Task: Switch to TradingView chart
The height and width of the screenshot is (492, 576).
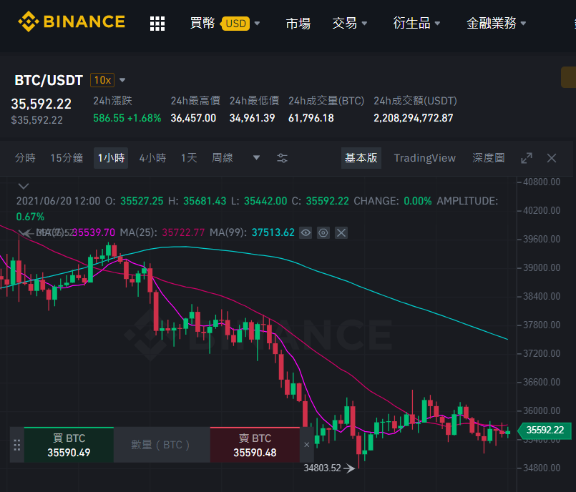Action: click(x=424, y=158)
